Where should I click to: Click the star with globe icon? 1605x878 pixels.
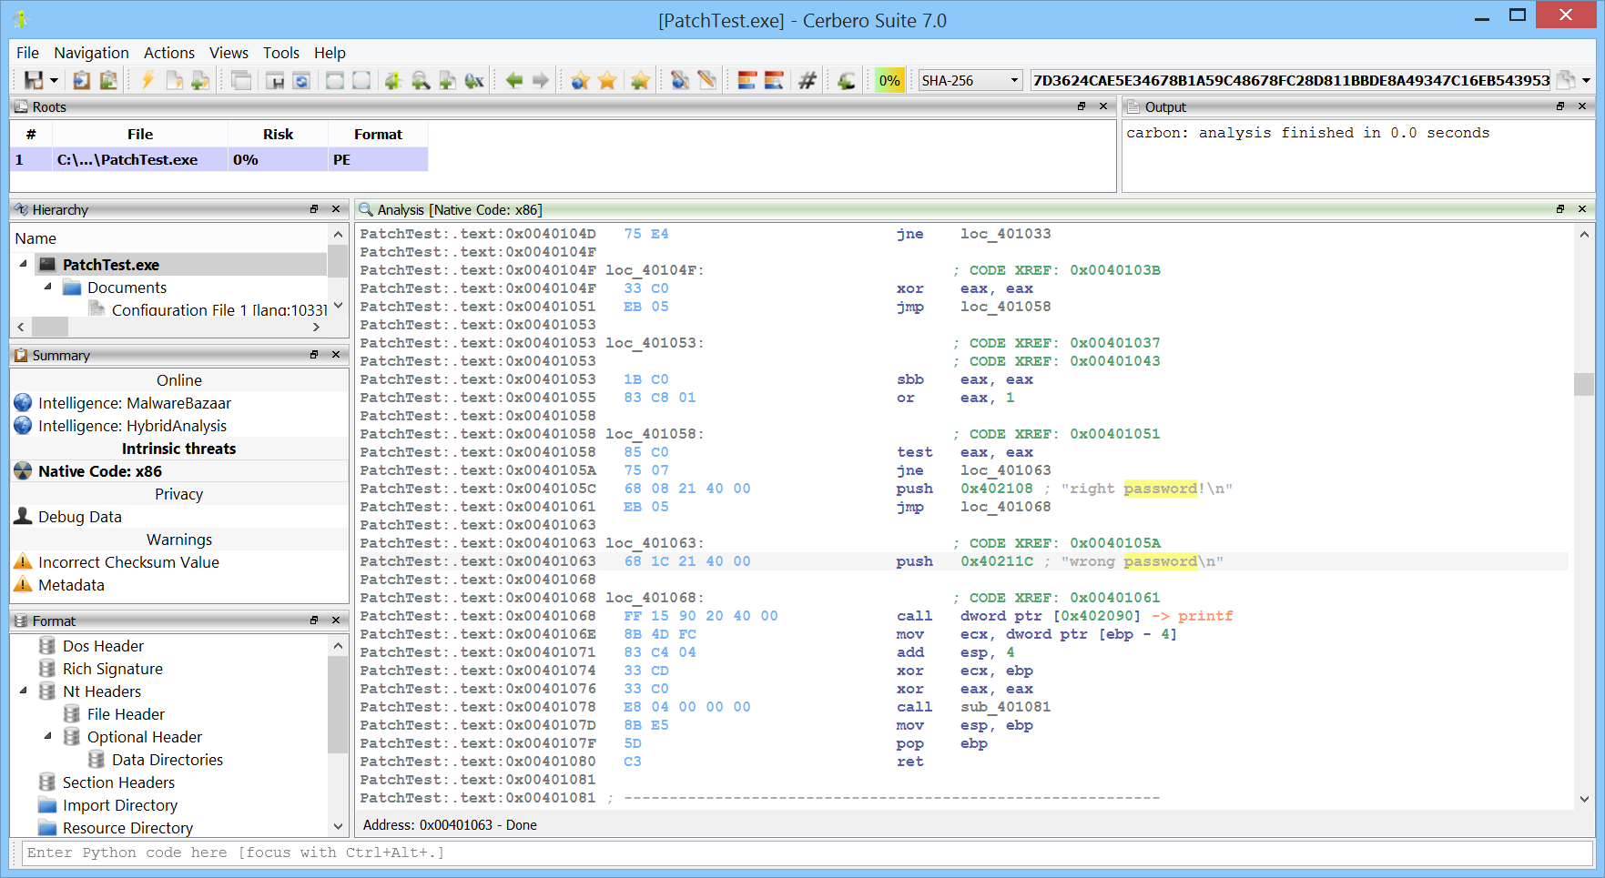(x=580, y=81)
